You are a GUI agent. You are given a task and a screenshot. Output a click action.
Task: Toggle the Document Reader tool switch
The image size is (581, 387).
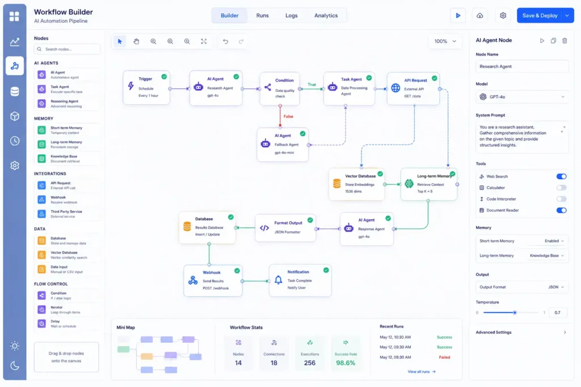(561, 210)
